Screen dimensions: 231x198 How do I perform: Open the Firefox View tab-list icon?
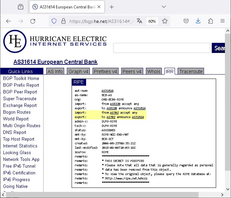pos(21,7)
